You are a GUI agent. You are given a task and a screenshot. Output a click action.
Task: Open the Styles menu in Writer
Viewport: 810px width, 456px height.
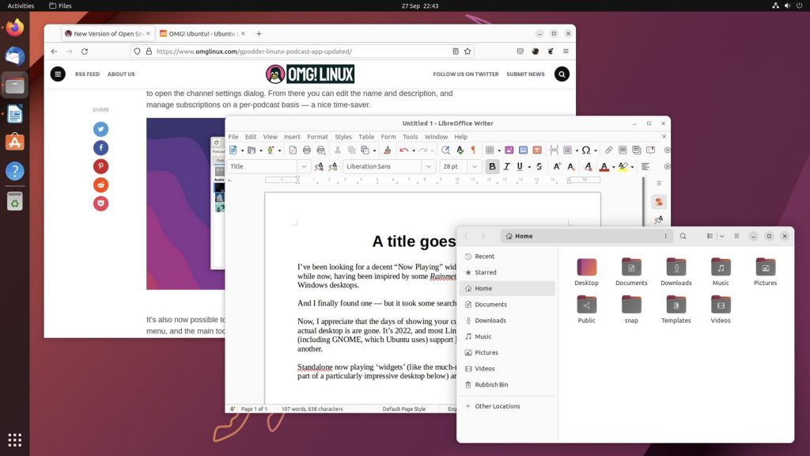tap(343, 137)
